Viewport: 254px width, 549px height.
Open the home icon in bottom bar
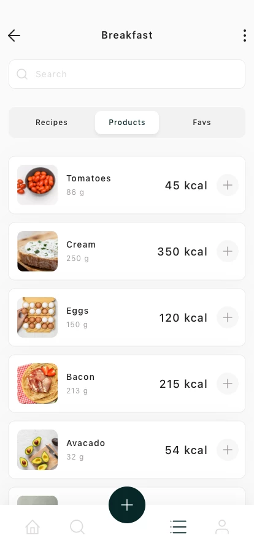point(33,526)
